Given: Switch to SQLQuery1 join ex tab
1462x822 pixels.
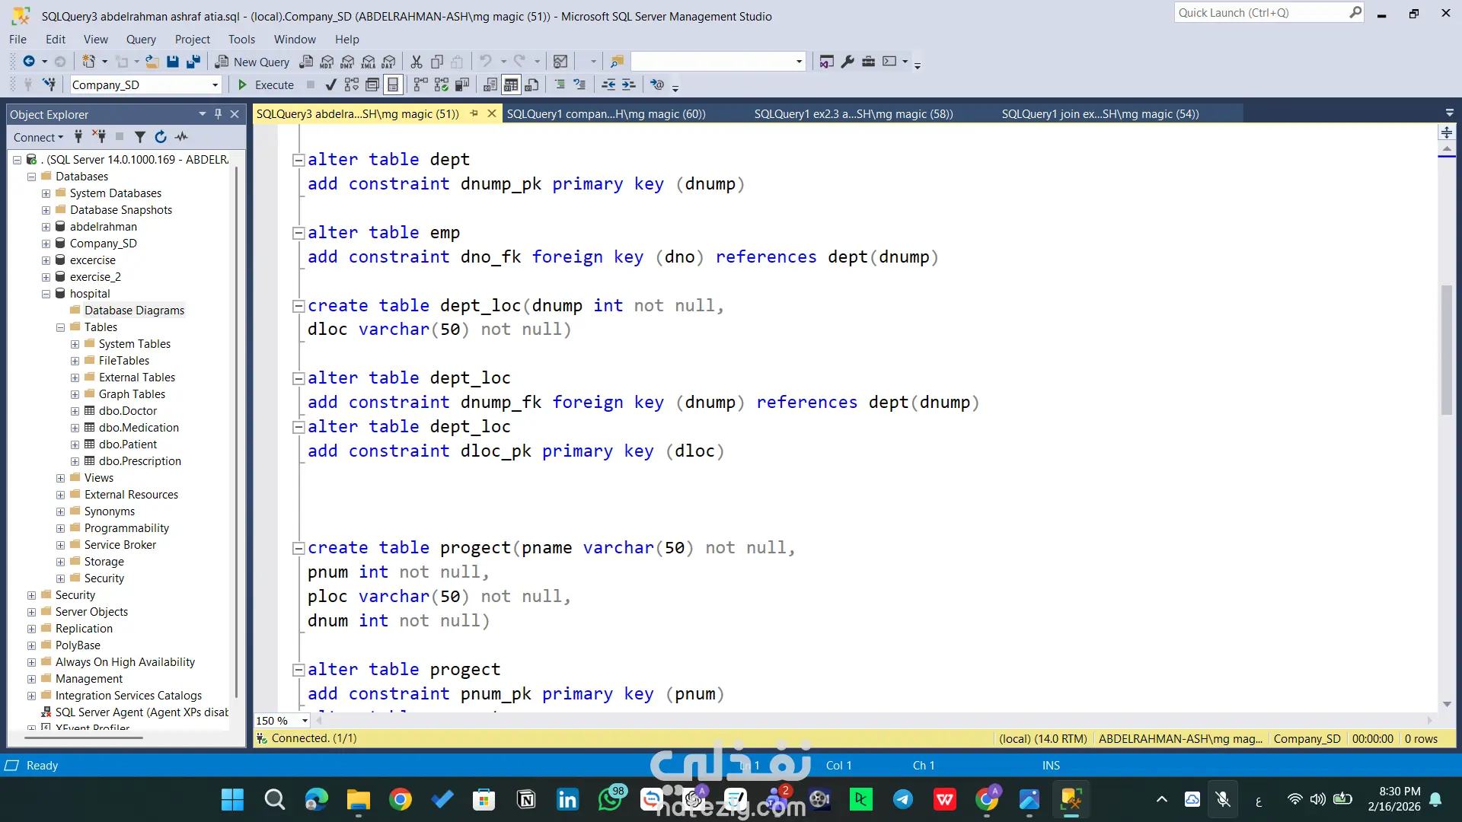Looking at the screenshot, I should [x=1100, y=114].
